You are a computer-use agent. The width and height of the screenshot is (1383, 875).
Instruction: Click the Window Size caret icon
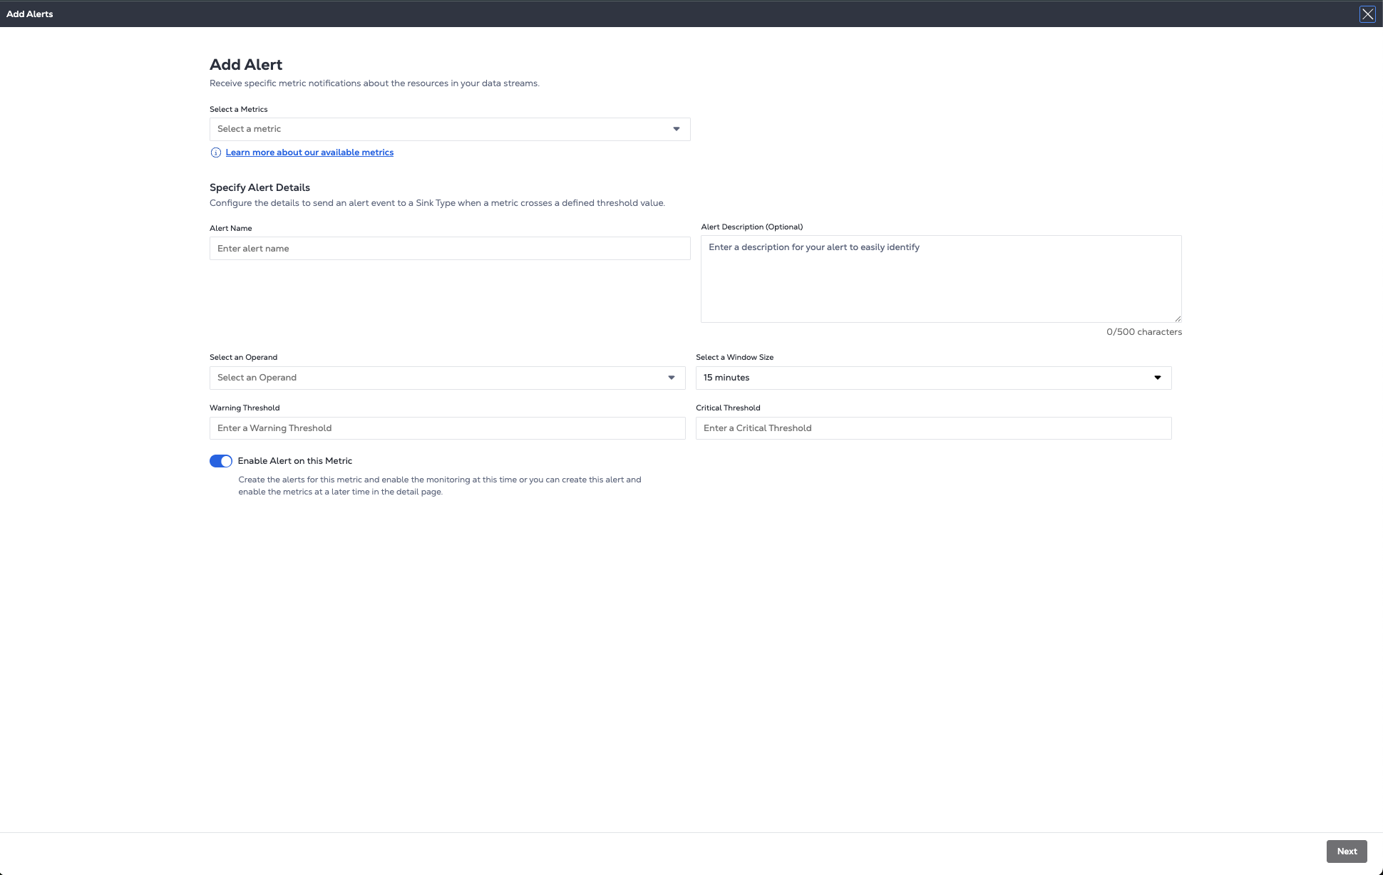pos(1157,378)
